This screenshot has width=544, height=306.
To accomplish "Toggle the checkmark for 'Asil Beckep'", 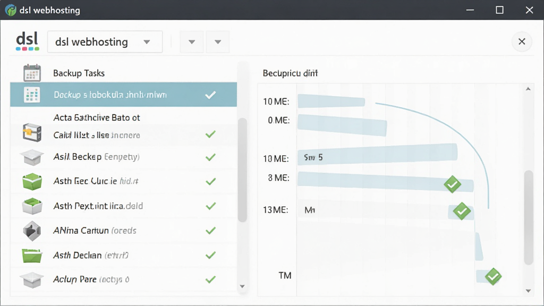I will (x=210, y=157).
